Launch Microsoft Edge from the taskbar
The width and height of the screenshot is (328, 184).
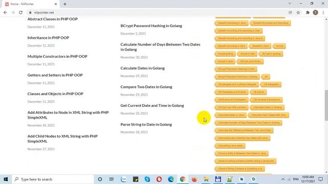click(171, 179)
